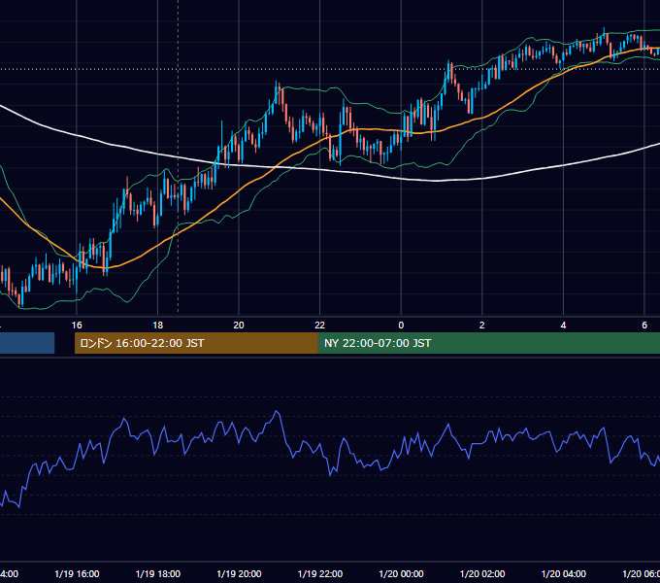Image resolution: width=660 pixels, height=583 pixels.
Task: Click the upper time axis label 4
Action: (x=563, y=326)
